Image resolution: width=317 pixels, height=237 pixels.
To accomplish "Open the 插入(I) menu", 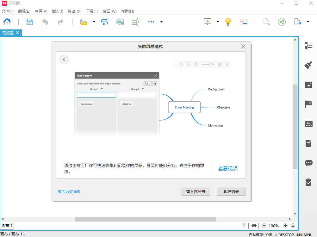I will pyautogui.click(x=57, y=11).
